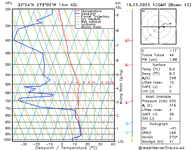Click the Most Unstable section heading
The width and height of the screenshot is (194, 150).
pos(158,97)
